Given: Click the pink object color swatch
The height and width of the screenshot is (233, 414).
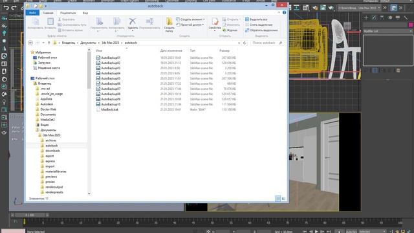Looking at the screenshot, I should coord(411,25).
